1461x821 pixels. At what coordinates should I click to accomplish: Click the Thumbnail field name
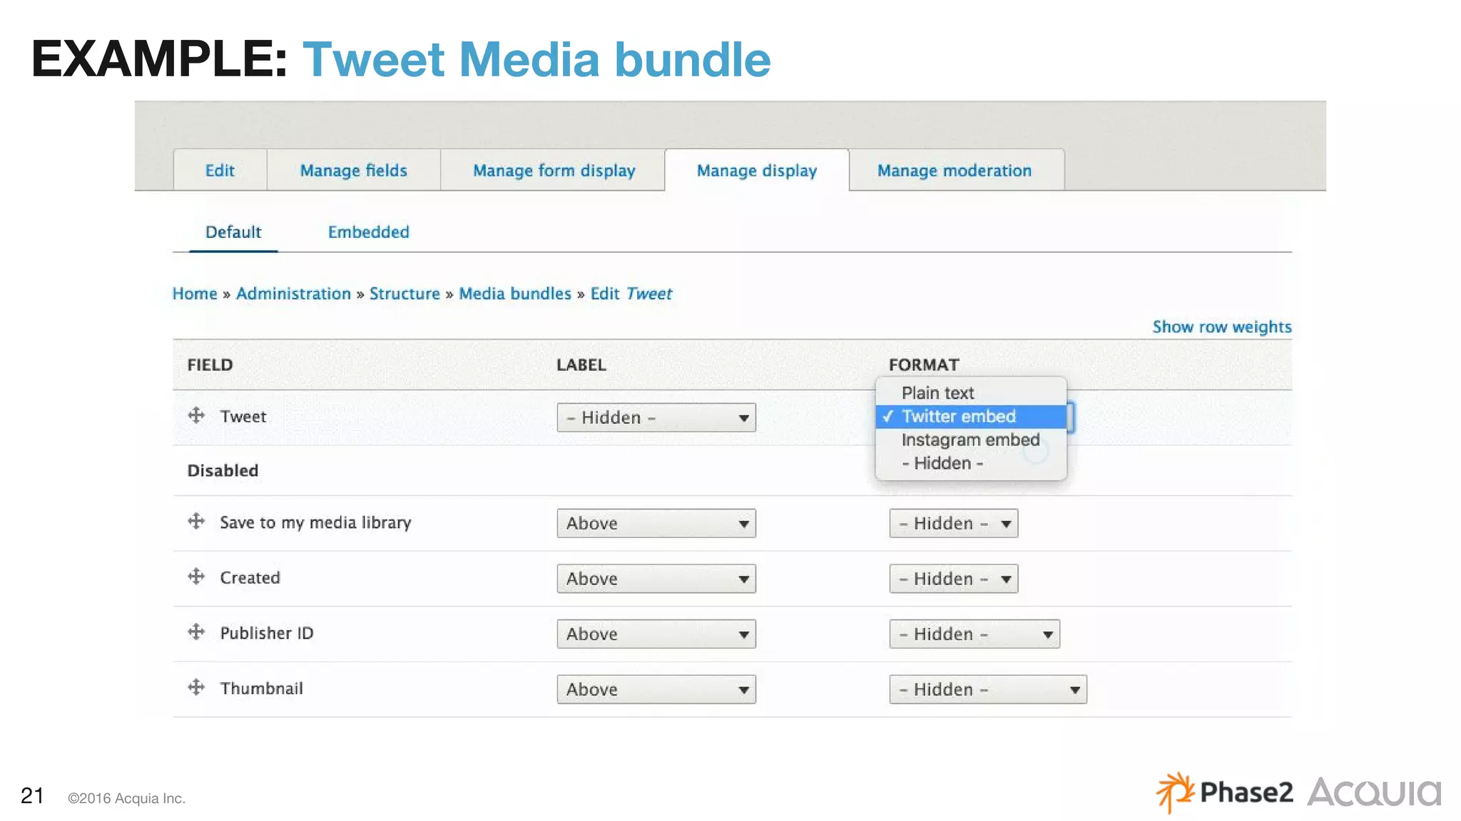pos(262,688)
